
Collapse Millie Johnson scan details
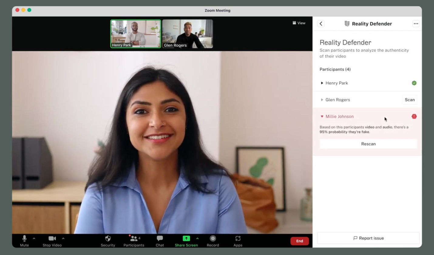click(322, 117)
